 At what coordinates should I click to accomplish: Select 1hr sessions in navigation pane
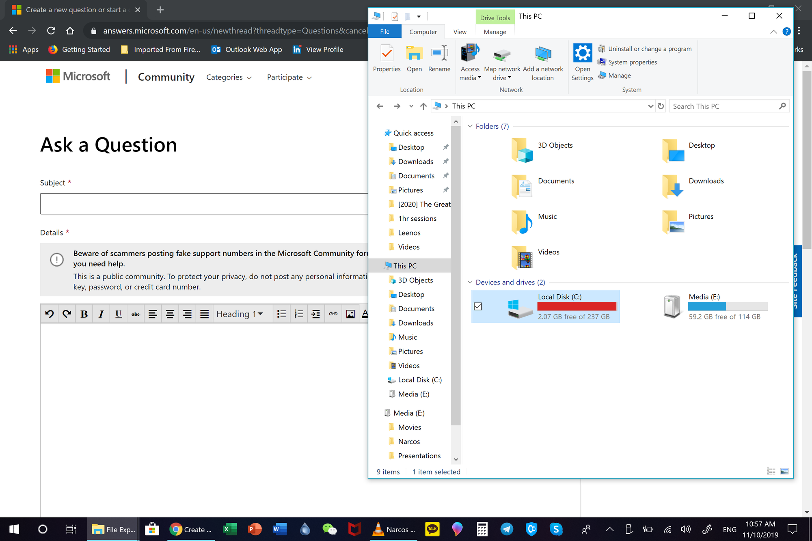(417, 218)
